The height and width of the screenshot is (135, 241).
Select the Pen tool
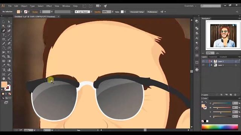(4, 31)
